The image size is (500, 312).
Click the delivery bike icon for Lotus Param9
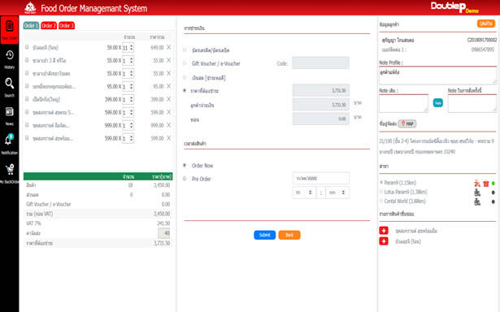[477, 193]
